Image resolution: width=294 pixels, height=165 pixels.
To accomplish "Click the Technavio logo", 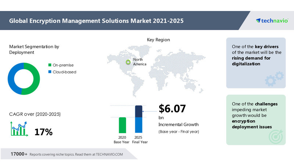I will click(x=271, y=21).
